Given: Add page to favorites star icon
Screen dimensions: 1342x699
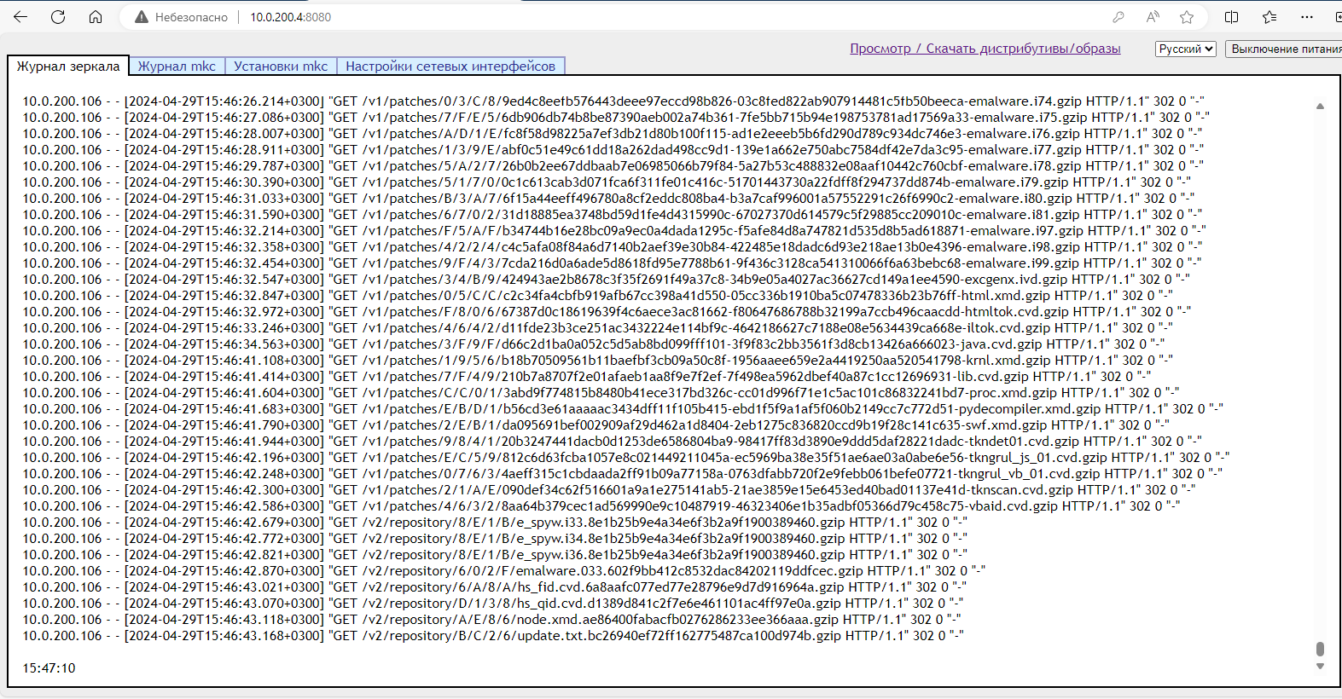Looking at the screenshot, I should [x=1187, y=17].
